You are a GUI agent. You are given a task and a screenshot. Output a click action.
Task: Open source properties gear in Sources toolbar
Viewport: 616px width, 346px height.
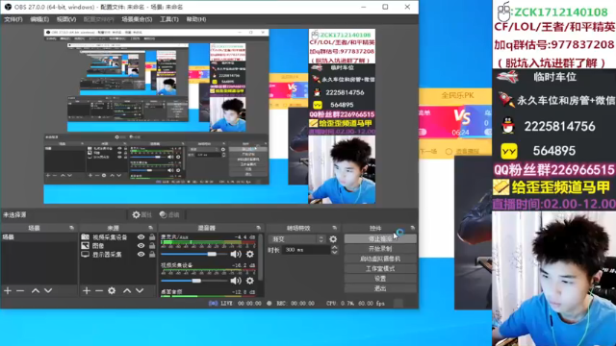(112, 290)
